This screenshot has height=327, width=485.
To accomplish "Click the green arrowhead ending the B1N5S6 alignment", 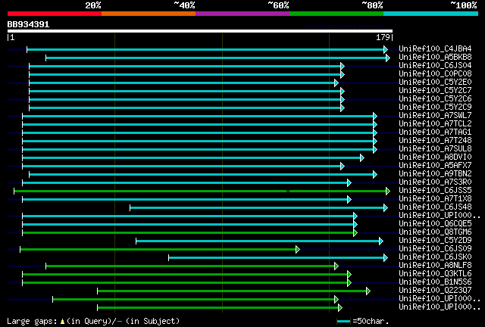I will (x=349, y=283).
